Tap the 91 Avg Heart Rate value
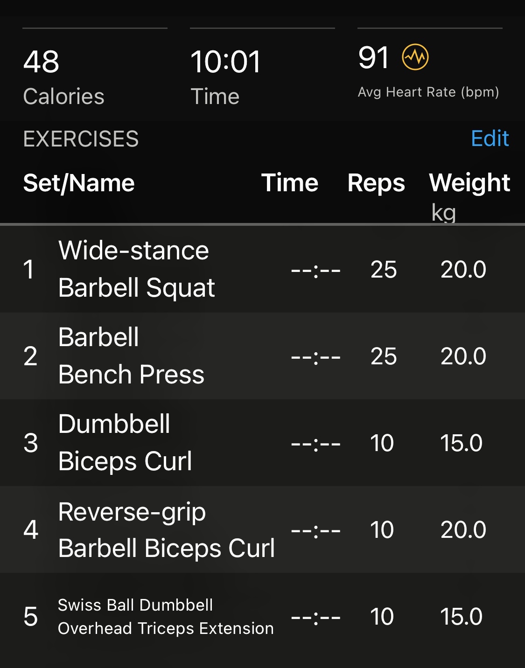The image size is (525, 668). click(374, 58)
